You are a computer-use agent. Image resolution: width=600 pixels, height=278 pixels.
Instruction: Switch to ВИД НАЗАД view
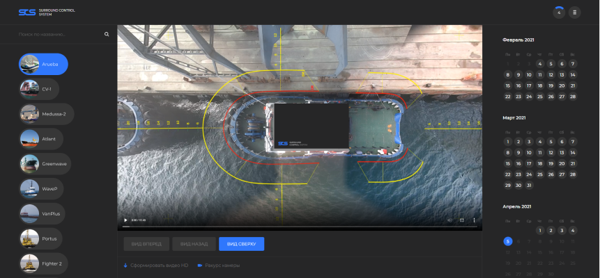coord(194,244)
